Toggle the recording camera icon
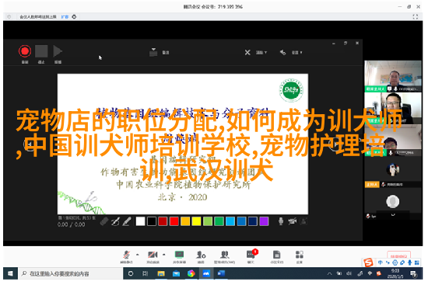 293,221
